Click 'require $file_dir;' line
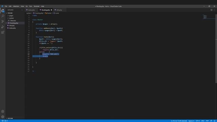The height and width of the screenshot is (122, 217). (51, 50)
